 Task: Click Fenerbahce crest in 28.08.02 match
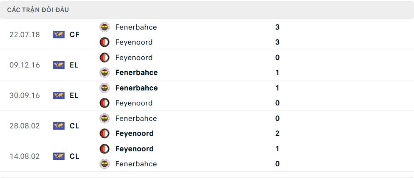pyautogui.click(x=105, y=118)
